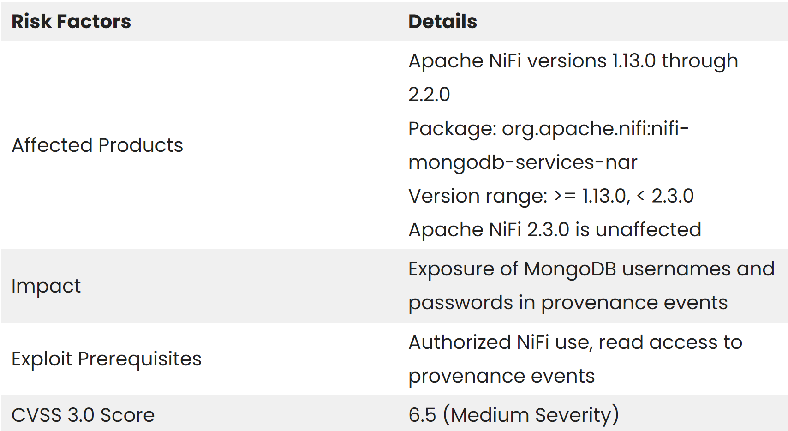This screenshot has width=788, height=431.
Task: Click the Details column header
Action: 442,22
